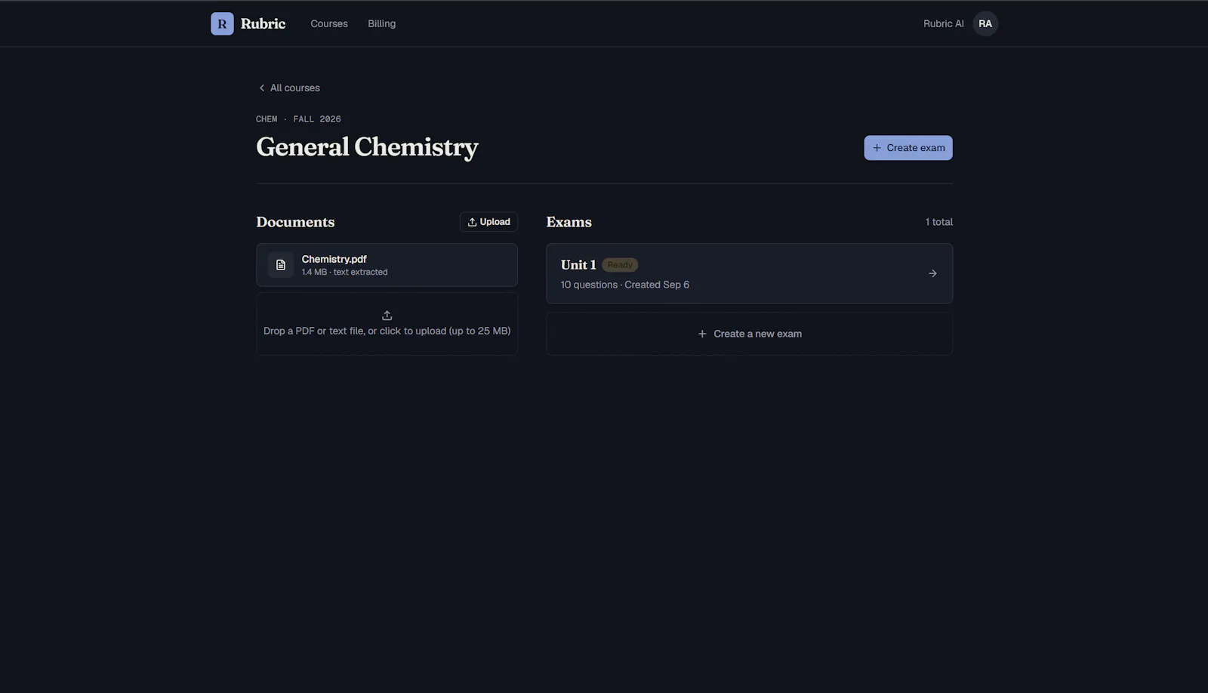Image resolution: width=1208 pixels, height=693 pixels.
Task: Click the CHEM · FALL 2026 label
Action: click(298, 119)
